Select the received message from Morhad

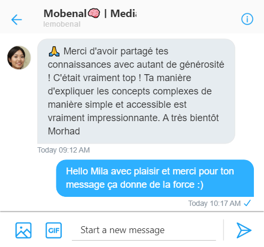(136, 91)
